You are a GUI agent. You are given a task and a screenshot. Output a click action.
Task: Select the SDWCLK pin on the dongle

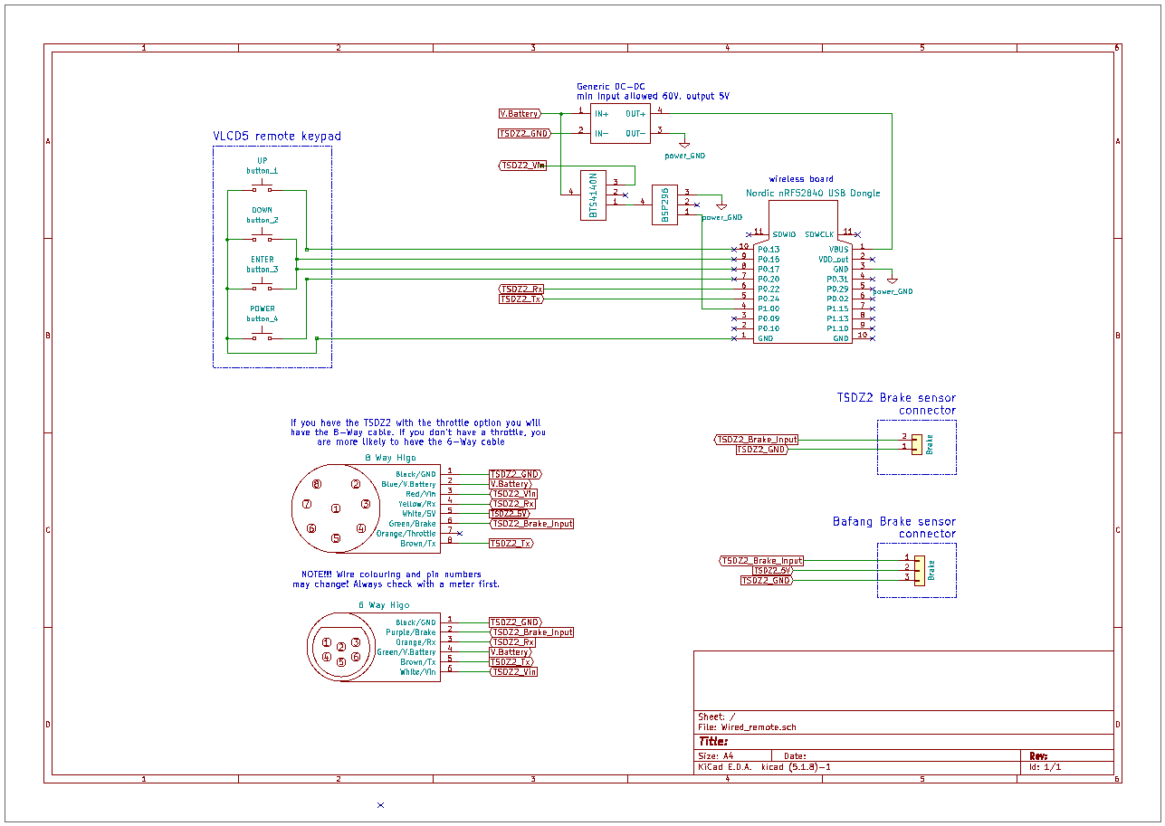819,234
